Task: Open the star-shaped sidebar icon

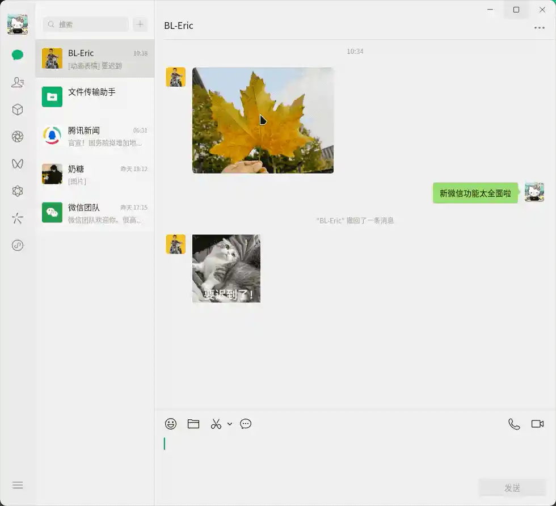Action: tap(18, 218)
